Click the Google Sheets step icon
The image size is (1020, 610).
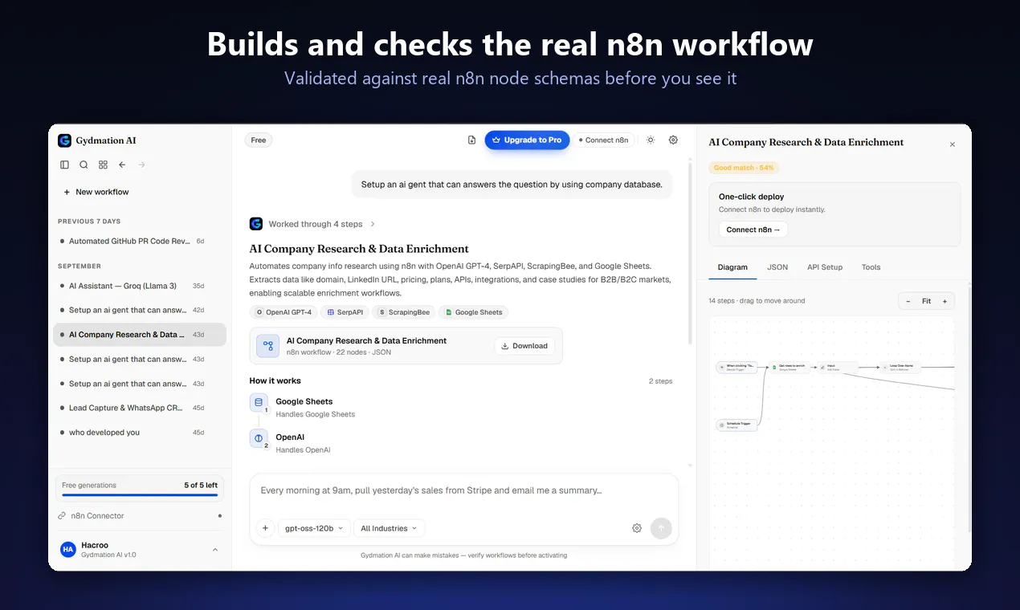(259, 402)
